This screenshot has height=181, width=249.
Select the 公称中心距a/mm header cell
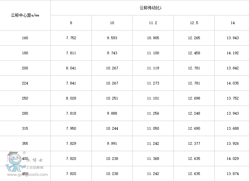[x=25, y=15]
